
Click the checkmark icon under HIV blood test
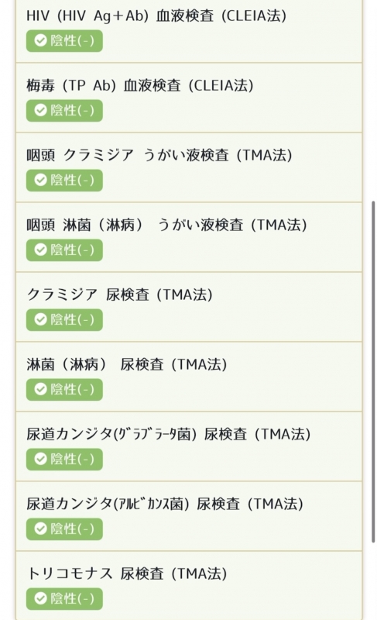coord(41,41)
